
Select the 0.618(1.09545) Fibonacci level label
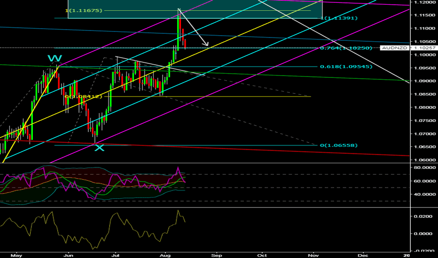click(x=346, y=67)
